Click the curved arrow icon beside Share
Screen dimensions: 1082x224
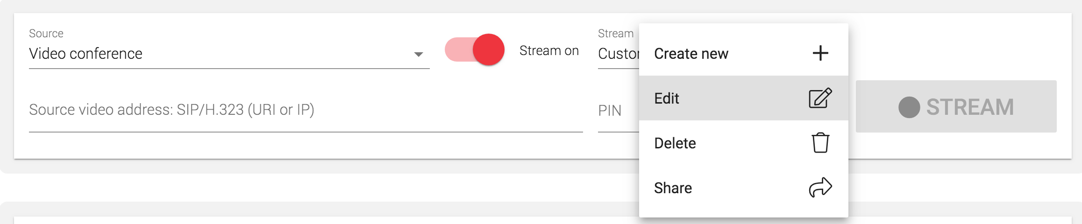click(820, 188)
